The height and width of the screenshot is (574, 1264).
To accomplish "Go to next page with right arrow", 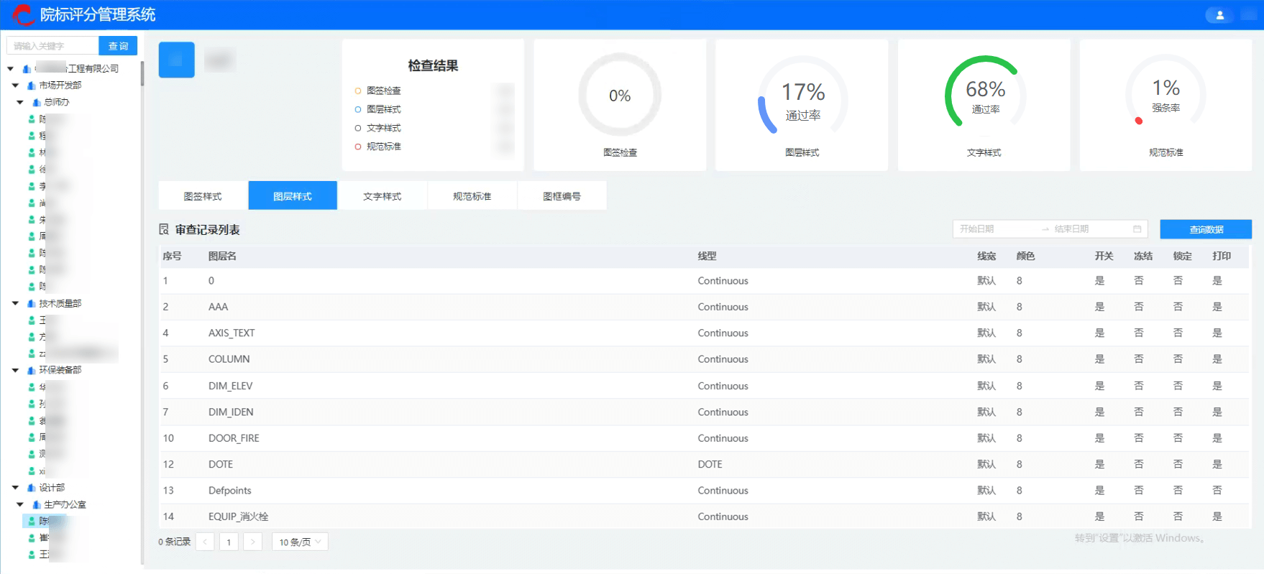I will tap(252, 542).
